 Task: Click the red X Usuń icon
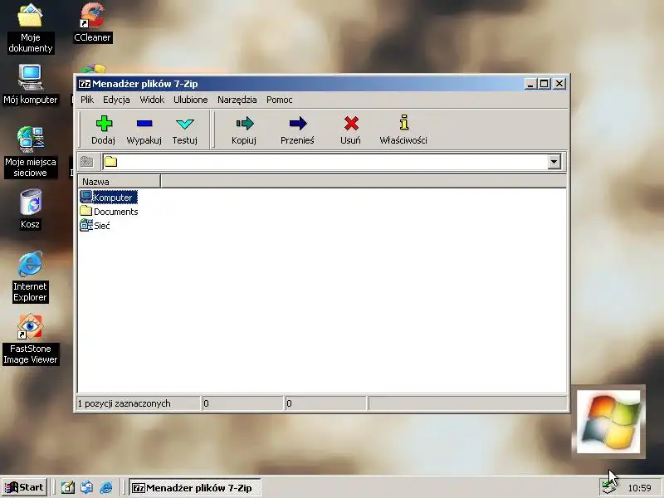pyautogui.click(x=351, y=124)
